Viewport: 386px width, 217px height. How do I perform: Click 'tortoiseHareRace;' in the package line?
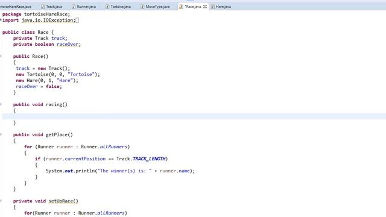point(47,14)
